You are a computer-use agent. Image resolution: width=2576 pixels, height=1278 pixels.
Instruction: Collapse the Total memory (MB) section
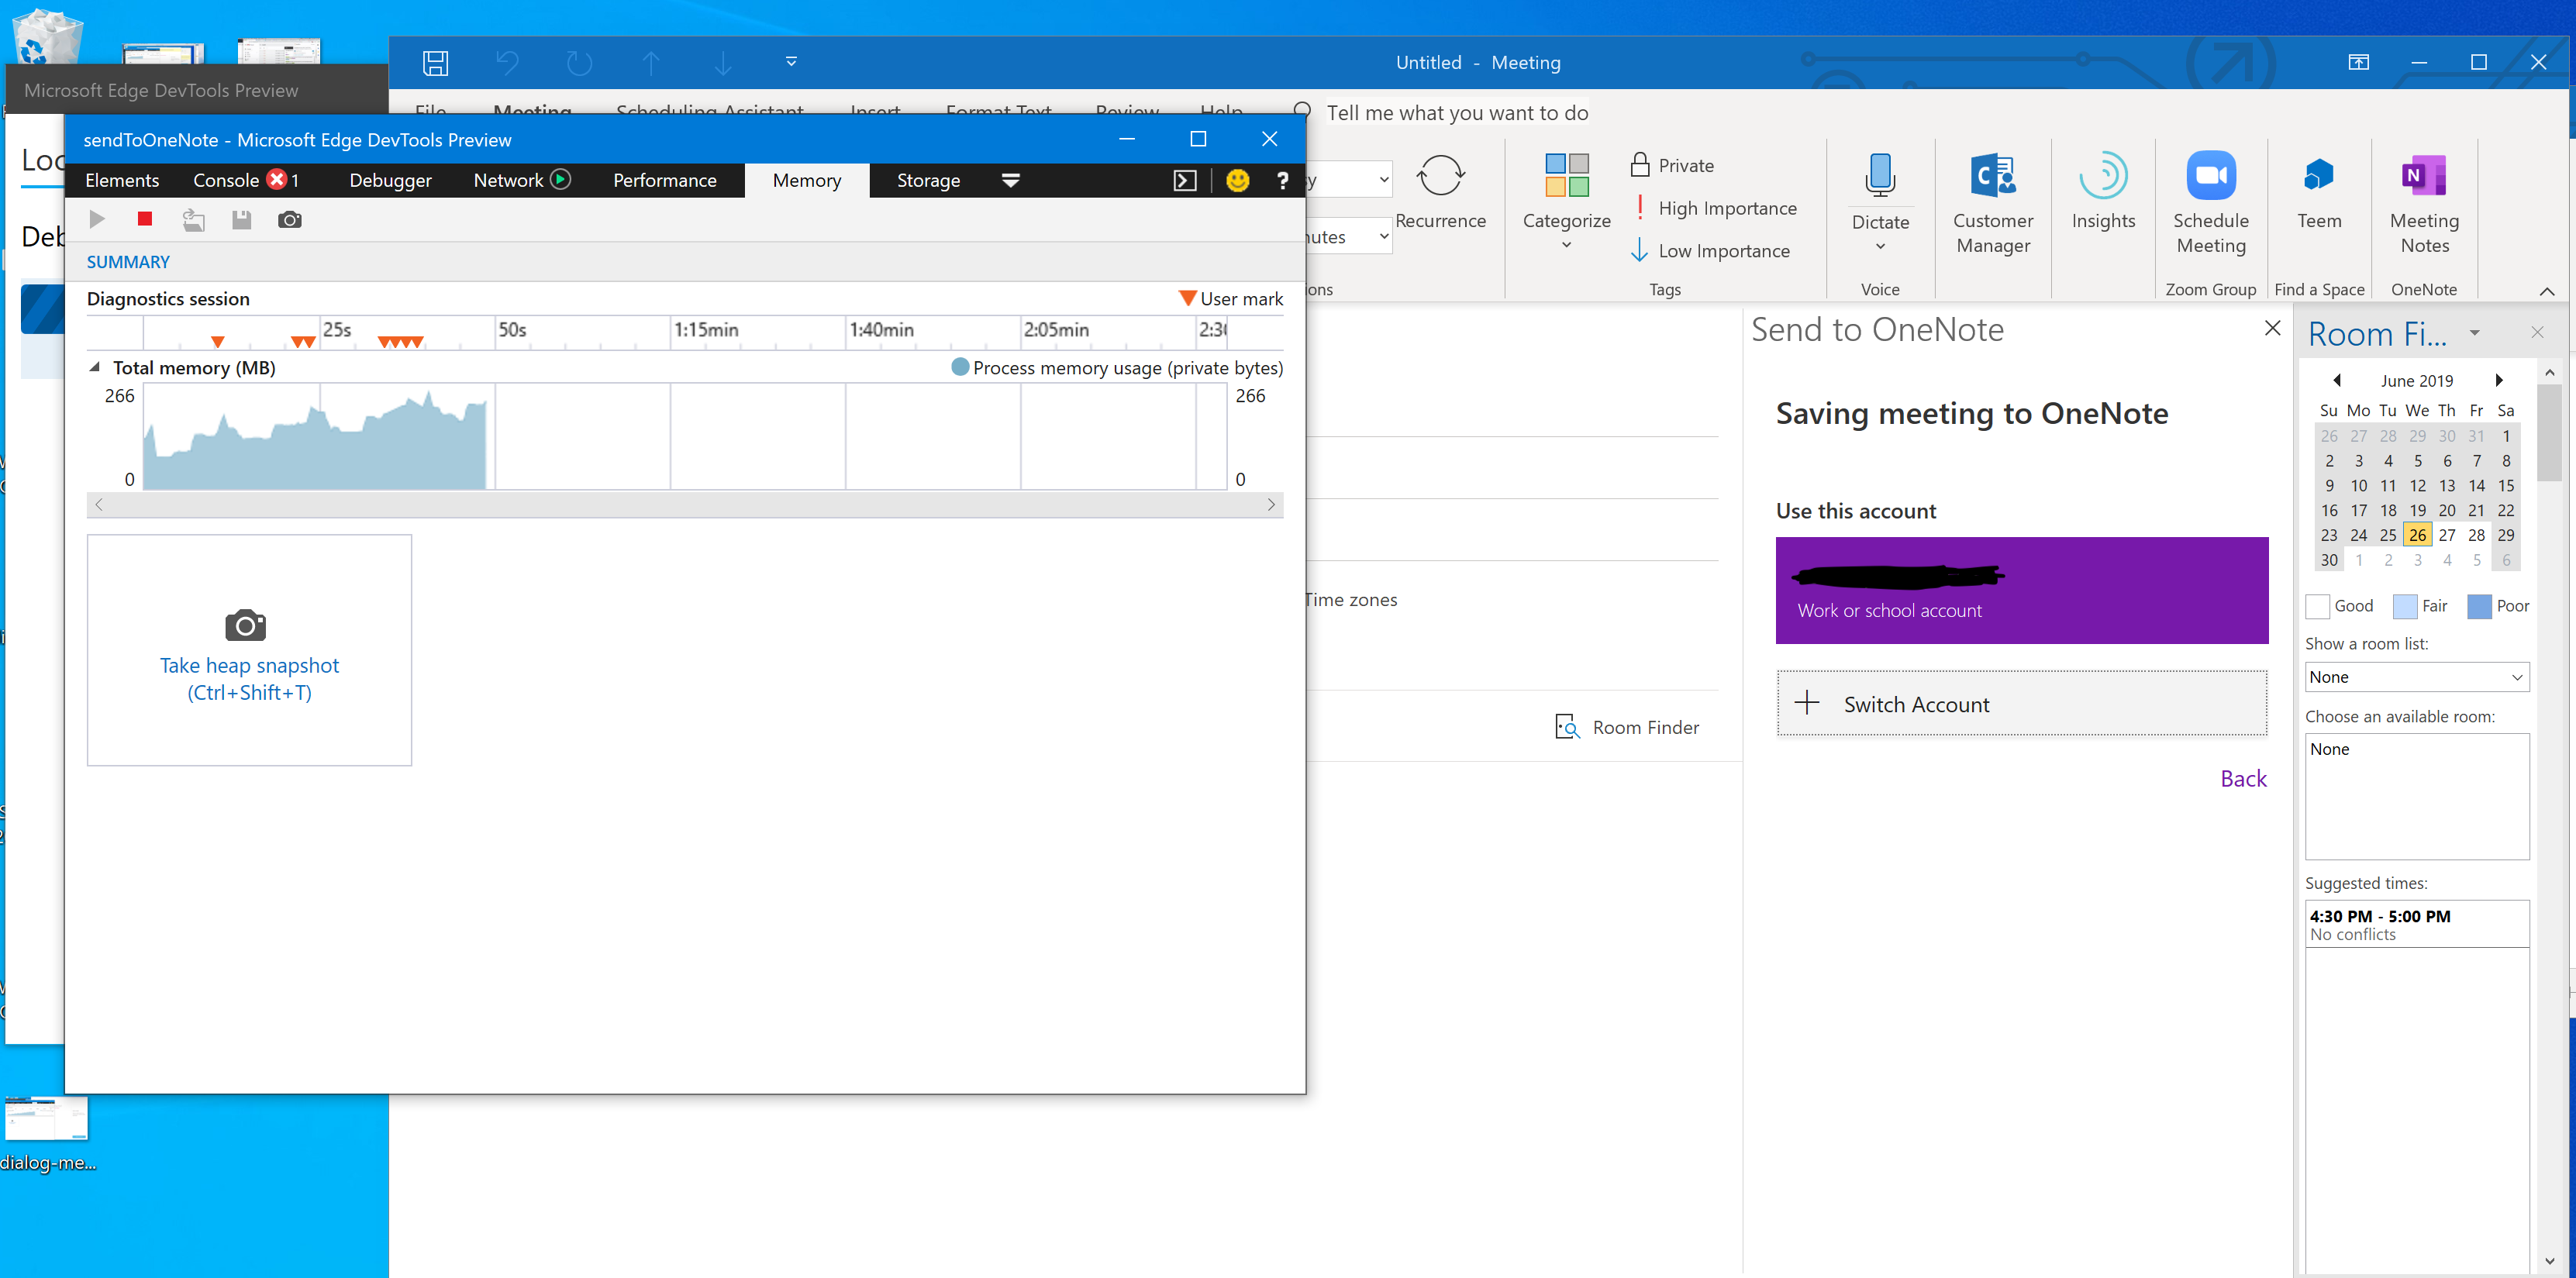click(x=94, y=367)
